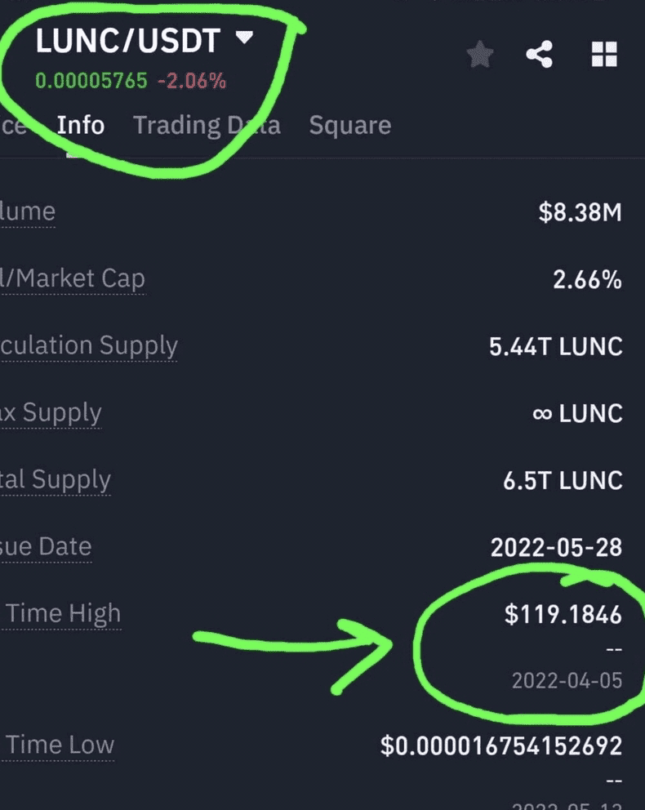
Task: Tap the Total Supply underlined label
Action: [x=56, y=480]
